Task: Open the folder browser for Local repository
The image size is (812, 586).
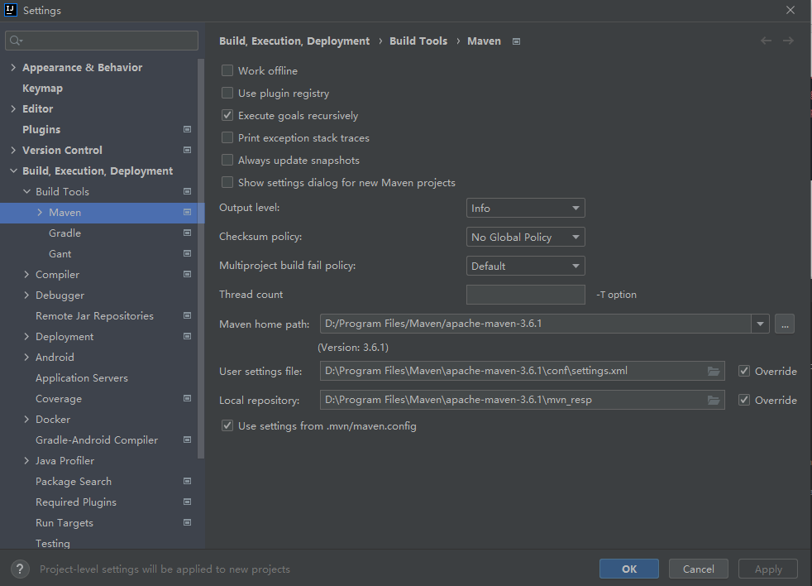Action: pos(714,401)
